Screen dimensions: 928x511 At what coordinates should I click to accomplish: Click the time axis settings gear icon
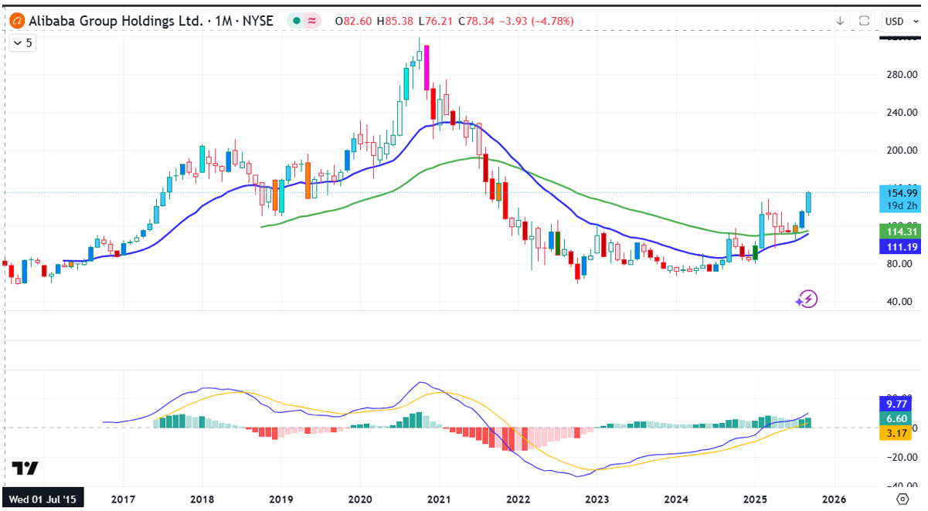click(901, 499)
